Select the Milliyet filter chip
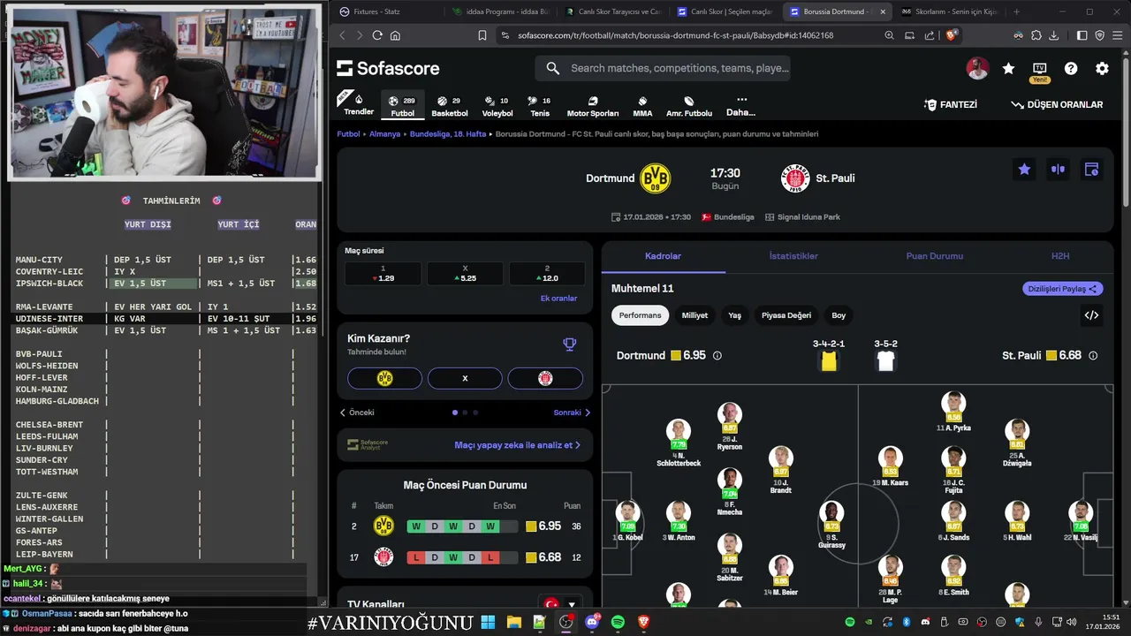 [695, 315]
